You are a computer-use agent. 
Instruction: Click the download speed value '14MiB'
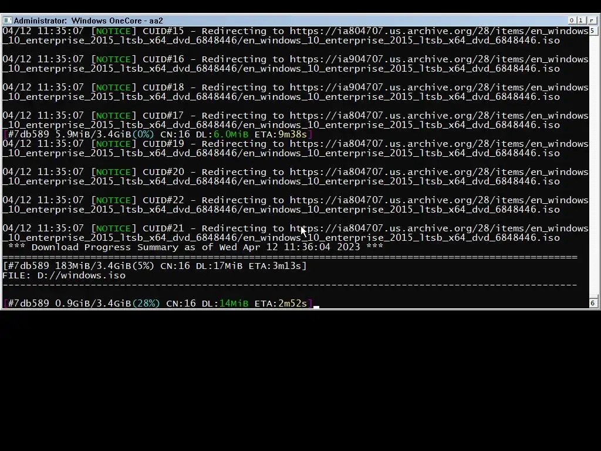234,304
